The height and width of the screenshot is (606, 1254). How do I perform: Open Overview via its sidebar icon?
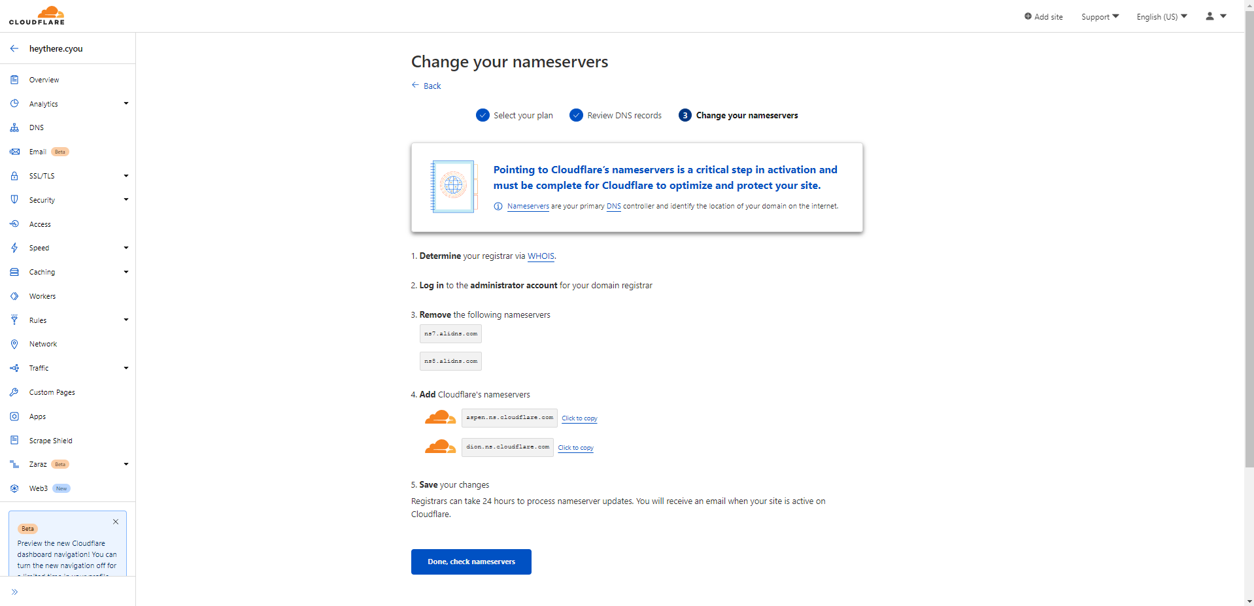(14, 80)
